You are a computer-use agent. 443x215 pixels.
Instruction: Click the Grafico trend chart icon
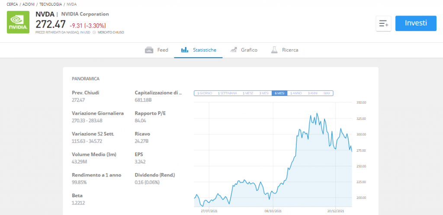[233, 50]
